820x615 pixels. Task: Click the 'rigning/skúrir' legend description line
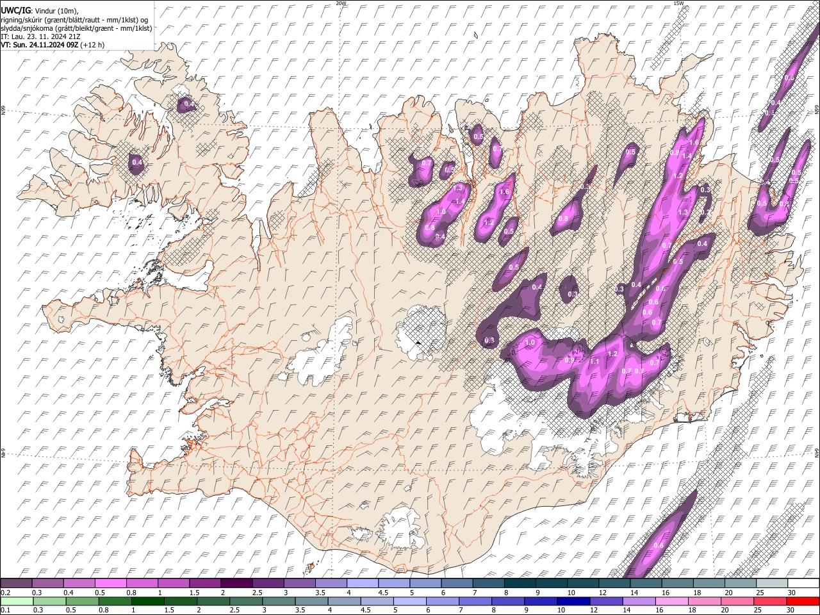click(x=75, y=20)
